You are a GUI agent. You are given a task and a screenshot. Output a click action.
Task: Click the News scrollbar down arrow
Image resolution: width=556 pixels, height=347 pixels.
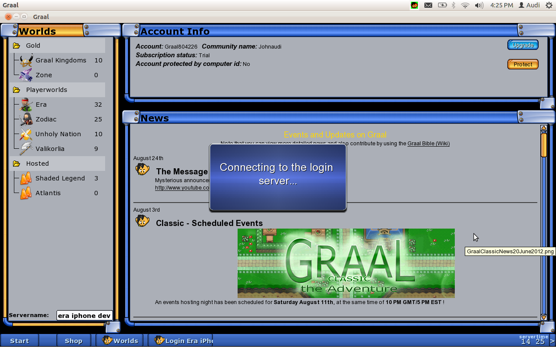point(543,318)
